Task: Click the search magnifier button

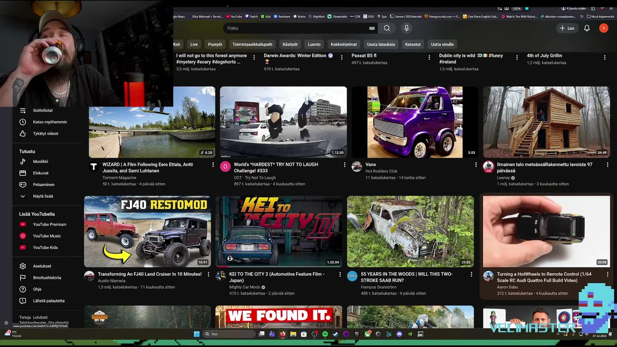Action: click(x=387, y=28)
